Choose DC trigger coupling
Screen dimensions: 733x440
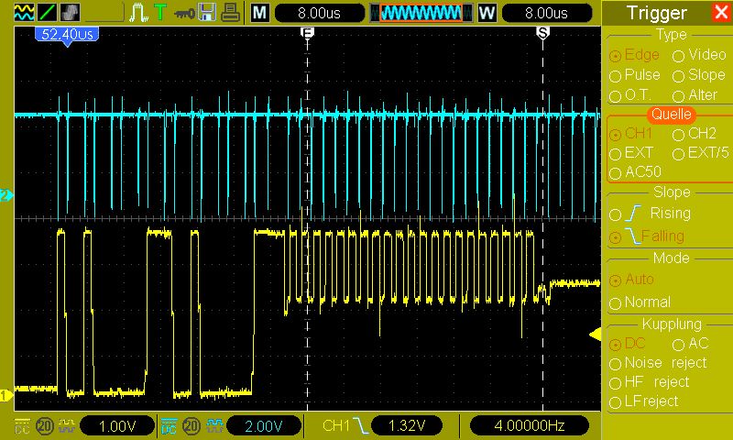(x=628, y=344)
